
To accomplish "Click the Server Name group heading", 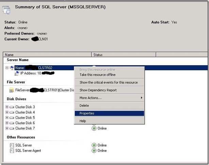I will 18,60.
